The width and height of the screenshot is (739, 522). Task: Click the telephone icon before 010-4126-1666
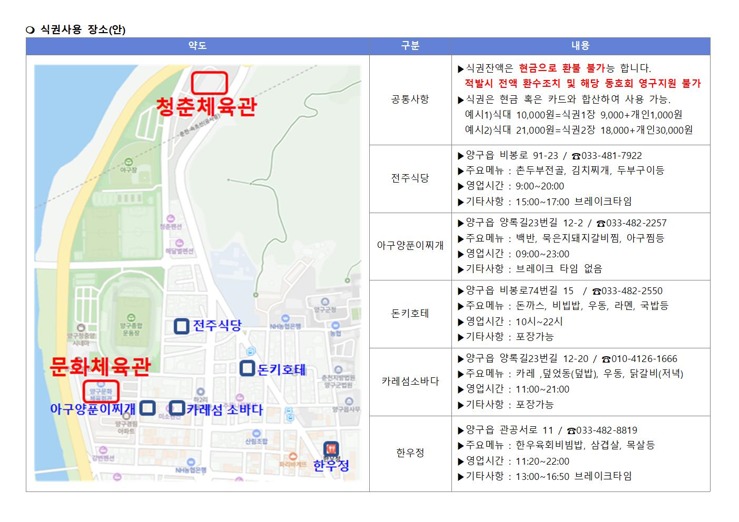coord(606,359)
